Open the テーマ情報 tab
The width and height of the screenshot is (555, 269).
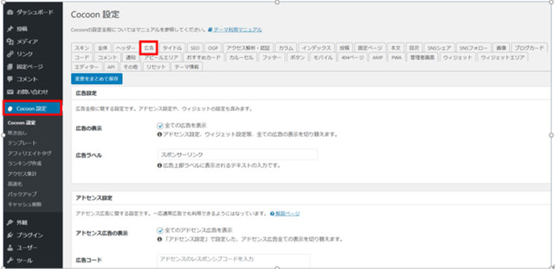pos(186,67)
